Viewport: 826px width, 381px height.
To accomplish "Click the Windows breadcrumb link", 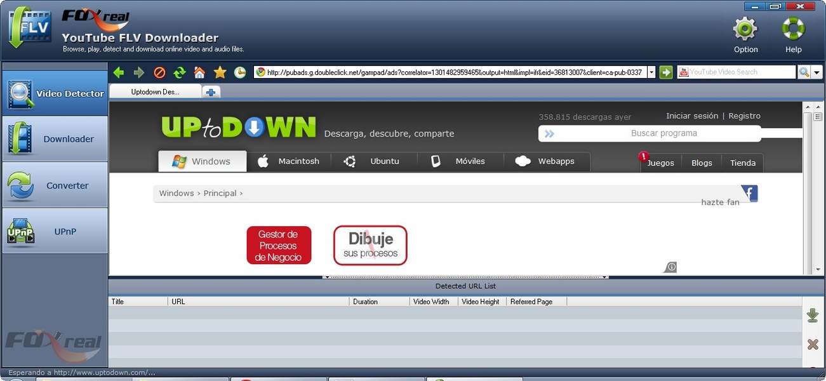I will pos(177,193).
